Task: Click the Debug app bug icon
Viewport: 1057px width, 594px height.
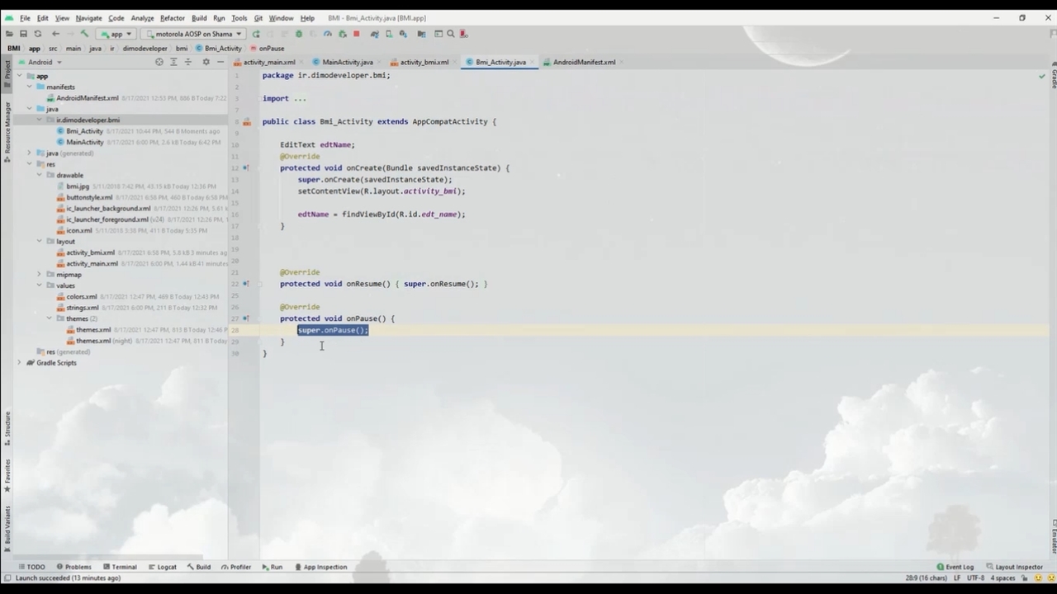Action: [299, 34]
